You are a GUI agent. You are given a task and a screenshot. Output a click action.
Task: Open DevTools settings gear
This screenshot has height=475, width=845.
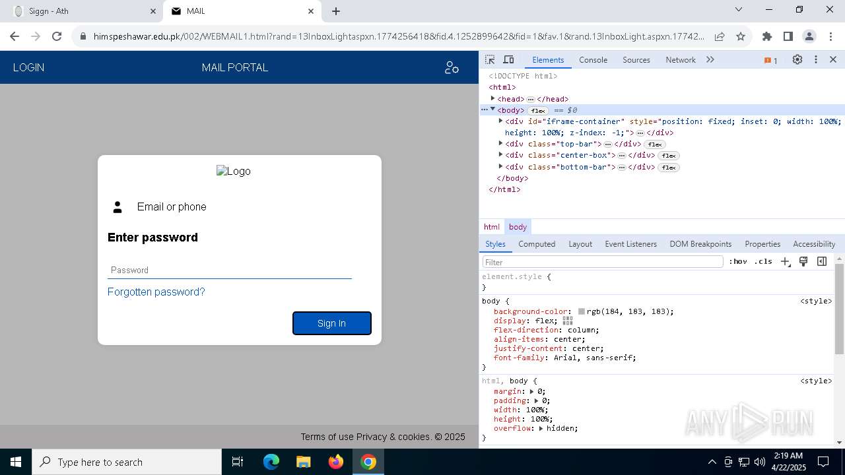(x=797, y=59)
